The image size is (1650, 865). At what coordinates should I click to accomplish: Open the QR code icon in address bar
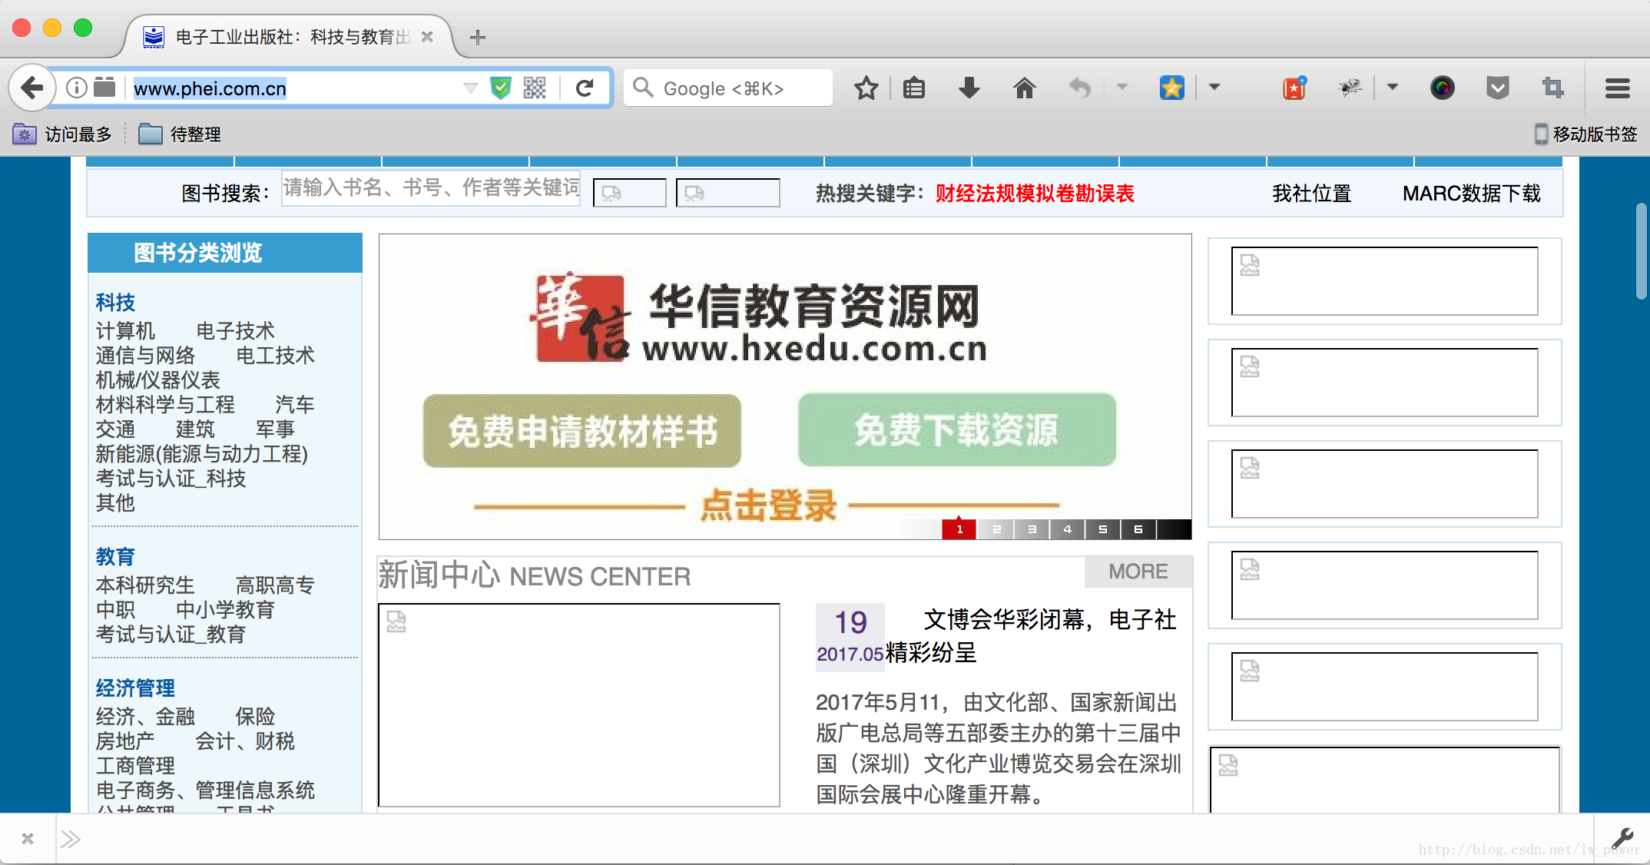tap(535, 88)
